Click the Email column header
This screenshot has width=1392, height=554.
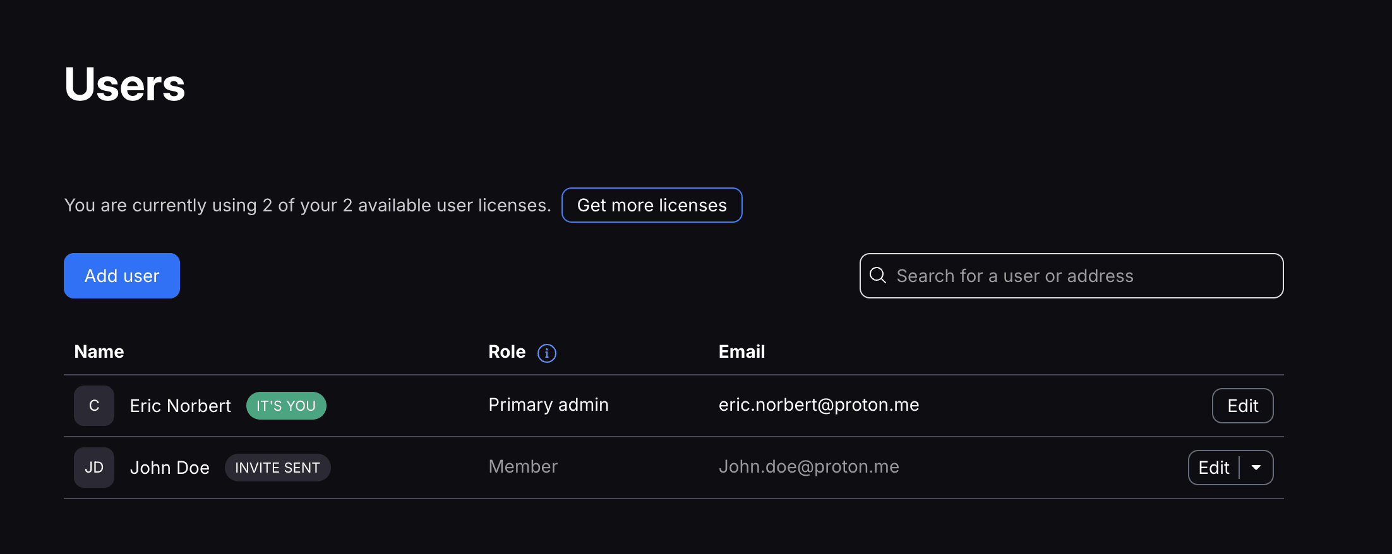coord(741,351)
